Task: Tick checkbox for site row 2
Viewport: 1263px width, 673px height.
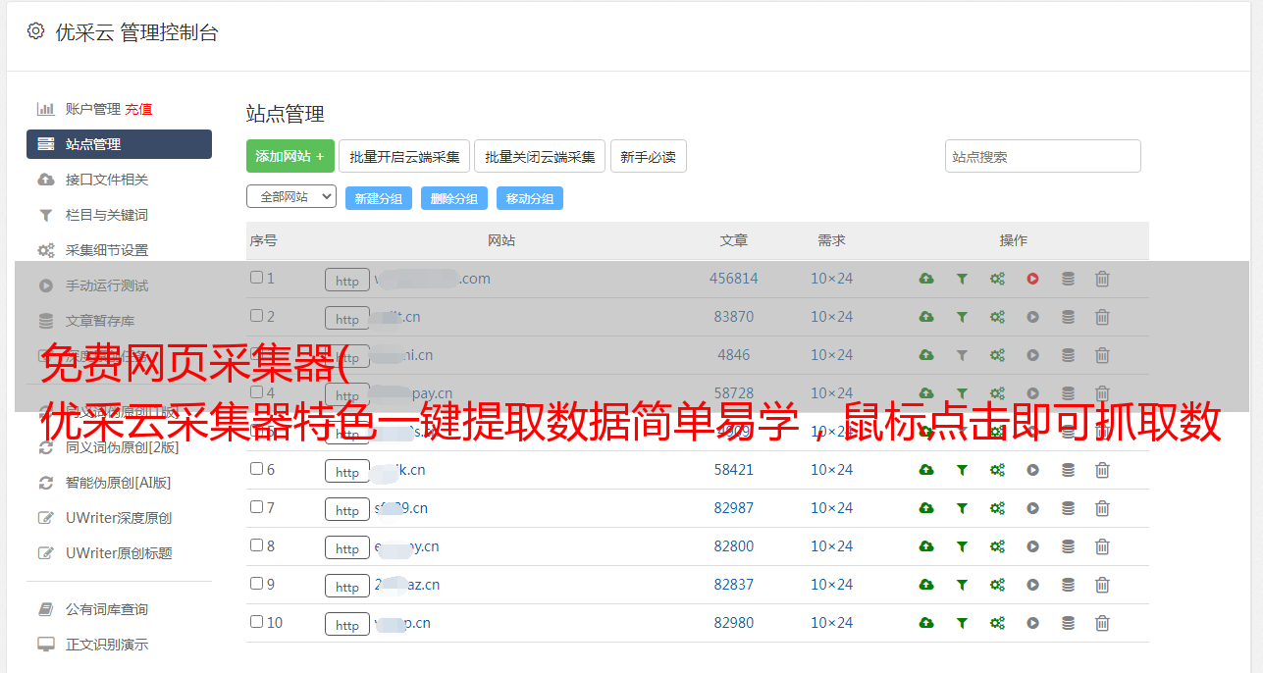Action: click(x=256, y=316)
